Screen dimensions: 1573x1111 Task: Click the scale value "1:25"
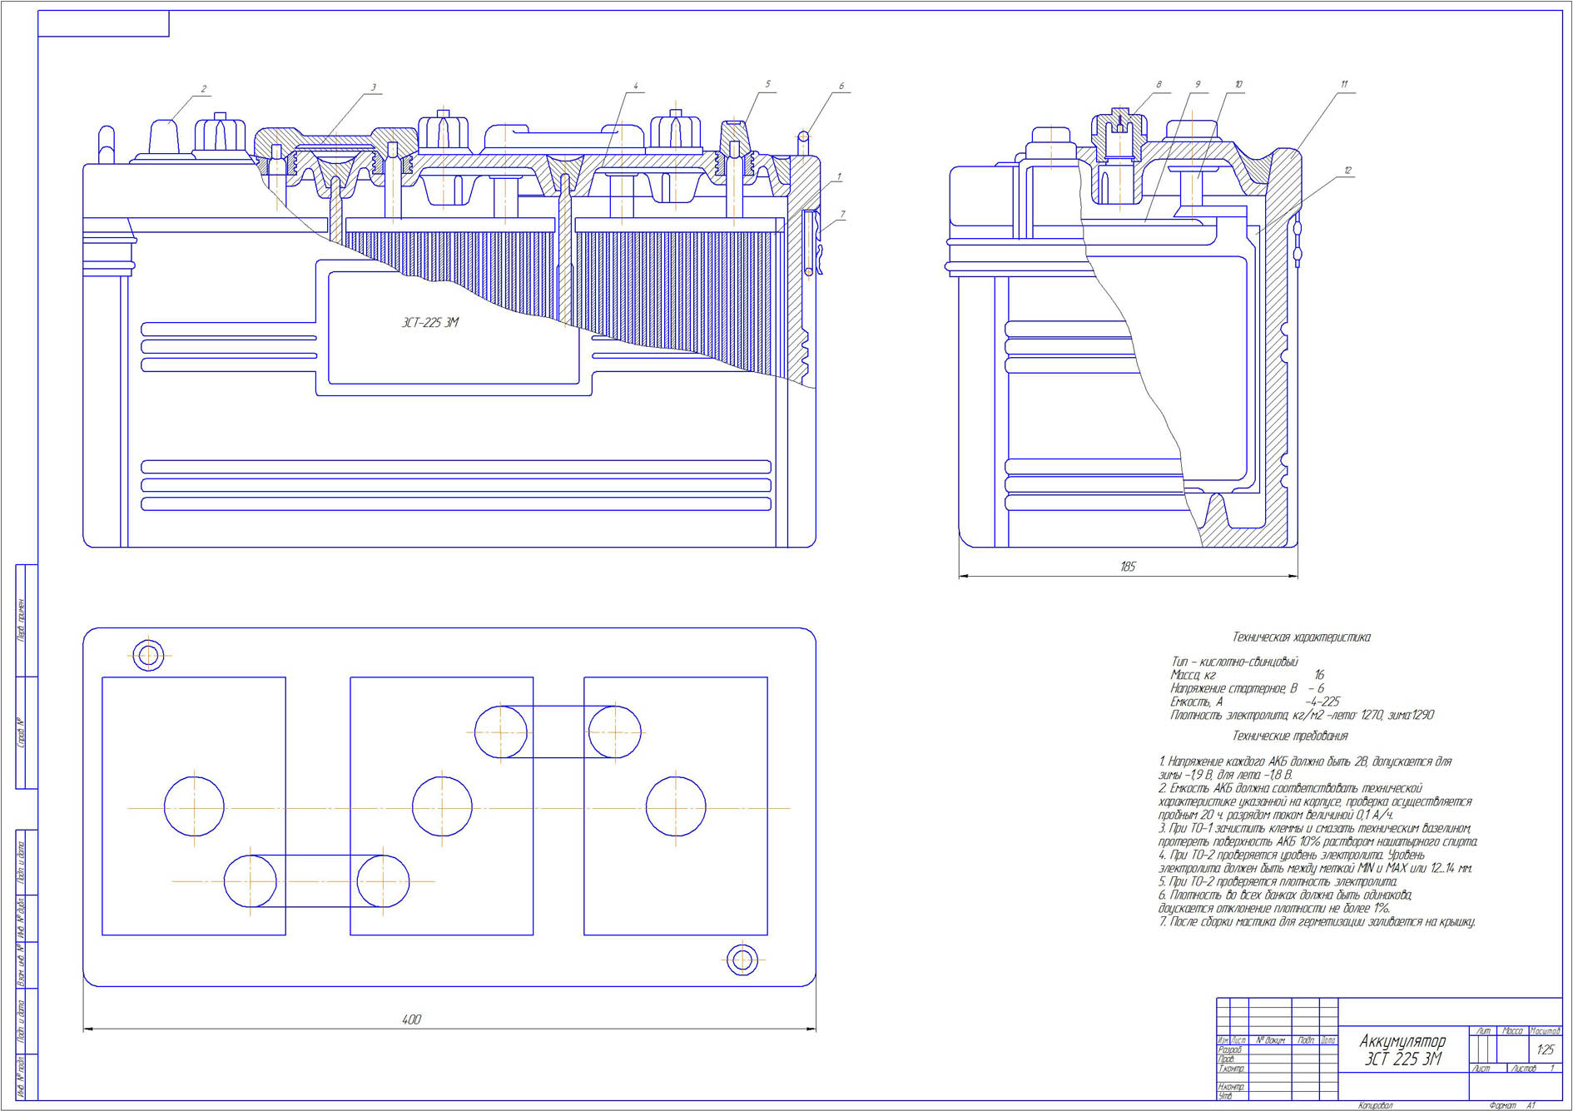point(1546,1049)
